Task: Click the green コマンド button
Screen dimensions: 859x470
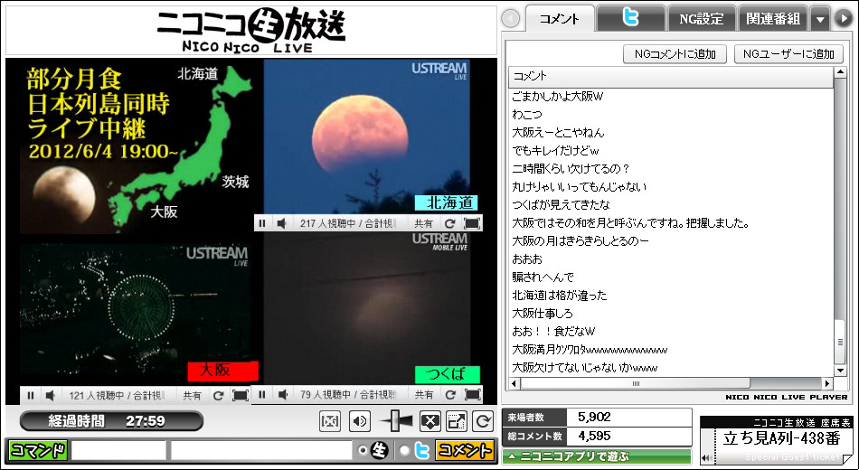Action: 38,451
